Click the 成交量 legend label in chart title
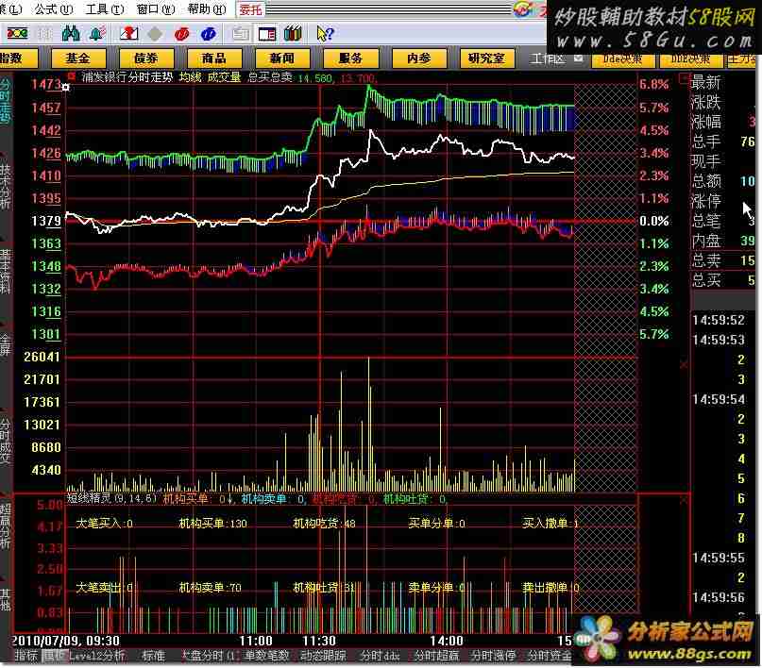This screenshot has height=668, width=762. click(224, 77)
